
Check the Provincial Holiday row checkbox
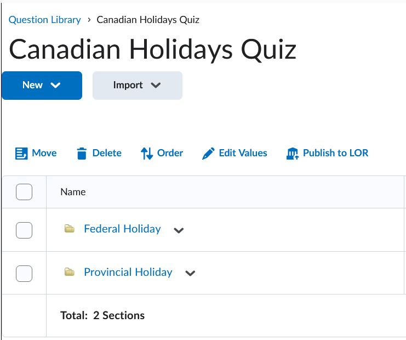point(24,273)
